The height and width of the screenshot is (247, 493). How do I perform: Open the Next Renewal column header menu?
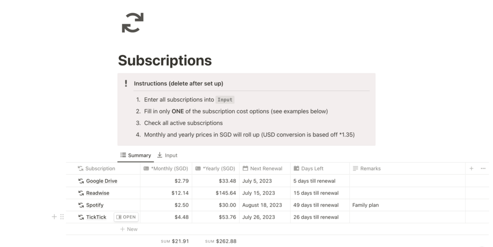pyautogui.click(x=266, y=168)
